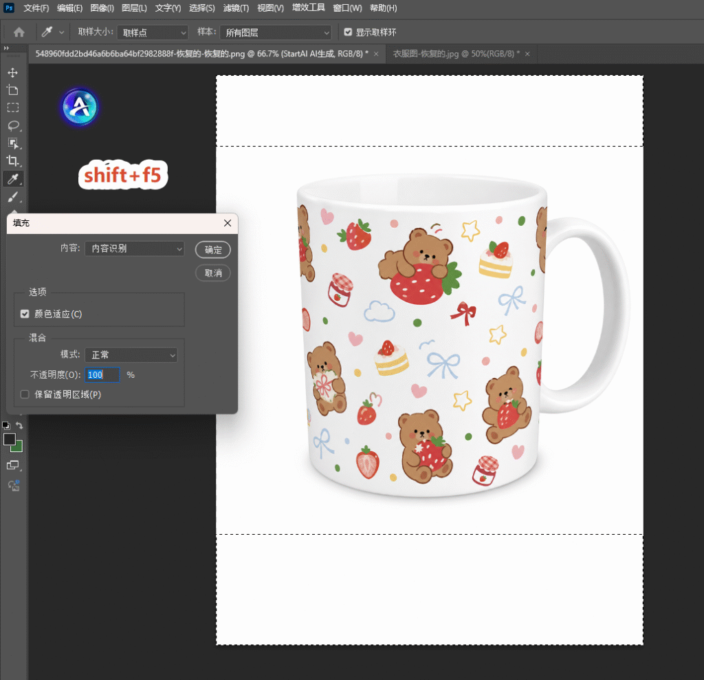The image size is (704, 680).
Task: Select the Move tool
Action: (12, 72)
